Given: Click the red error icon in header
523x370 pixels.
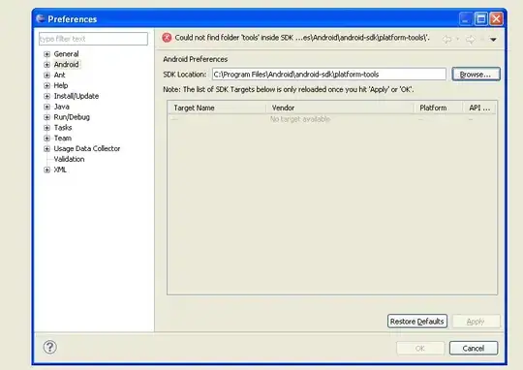Looking at the screenshot, I should click(x=167, y=38).
